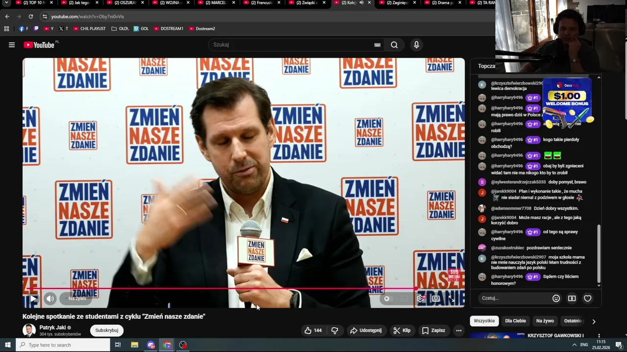Expand the Topczat chat mode dropdown
627x352 pixels.
[486, 66]
